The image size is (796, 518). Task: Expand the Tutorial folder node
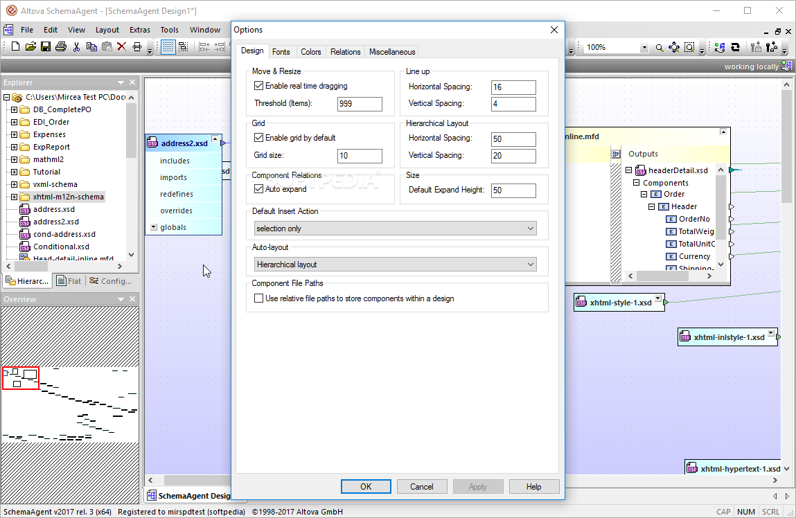pyautogui.click(x=15, y=172)
